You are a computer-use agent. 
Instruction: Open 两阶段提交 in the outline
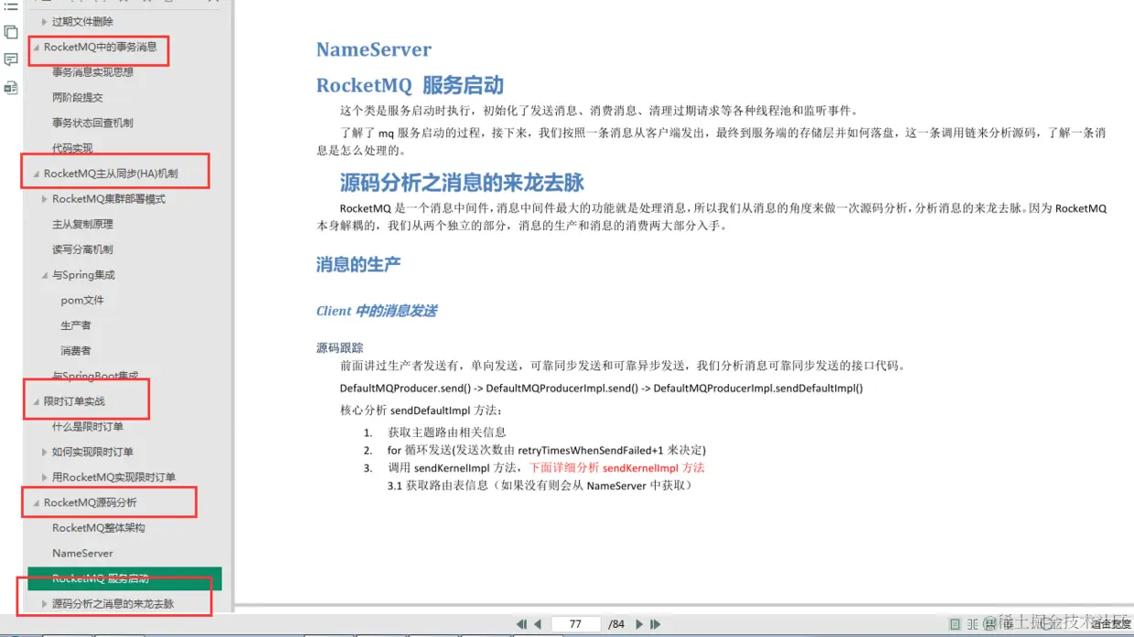(78, 98)
